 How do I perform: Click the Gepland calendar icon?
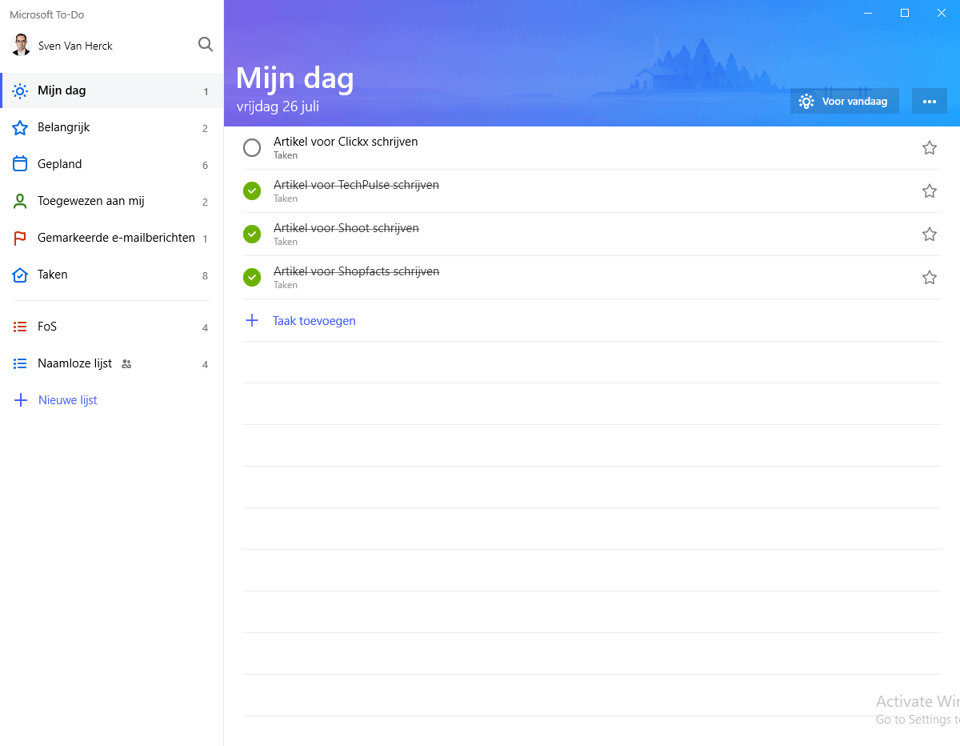click(20, 164)
